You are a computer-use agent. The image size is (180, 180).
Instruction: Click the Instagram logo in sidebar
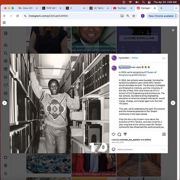point(6,33)
